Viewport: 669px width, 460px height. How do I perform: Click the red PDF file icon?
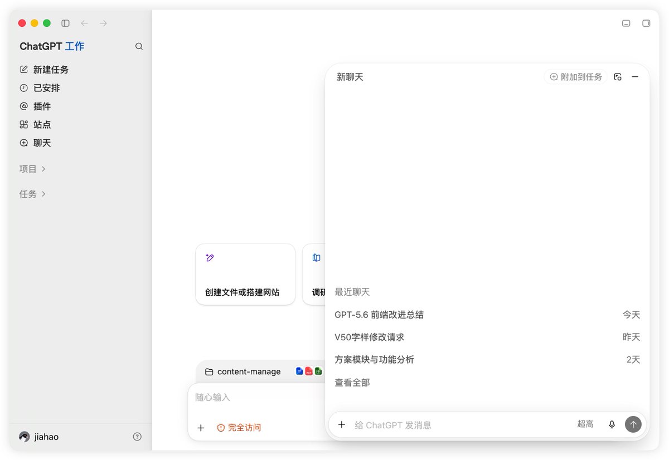pyautogui.click(x=309, y=371)
